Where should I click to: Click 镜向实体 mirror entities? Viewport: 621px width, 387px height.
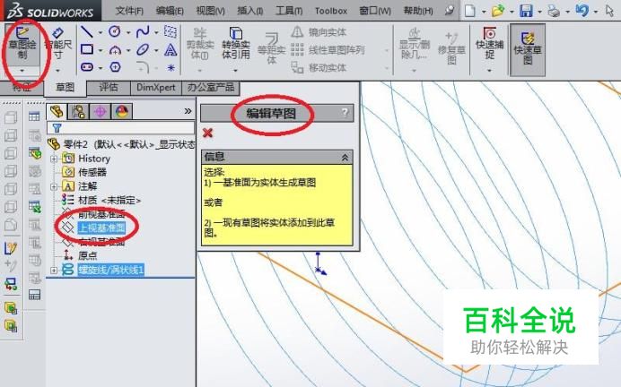[x=319, y=32]
